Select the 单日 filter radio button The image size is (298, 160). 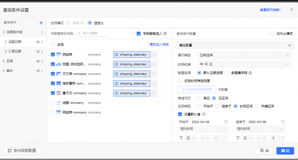(x=199, y=98)
